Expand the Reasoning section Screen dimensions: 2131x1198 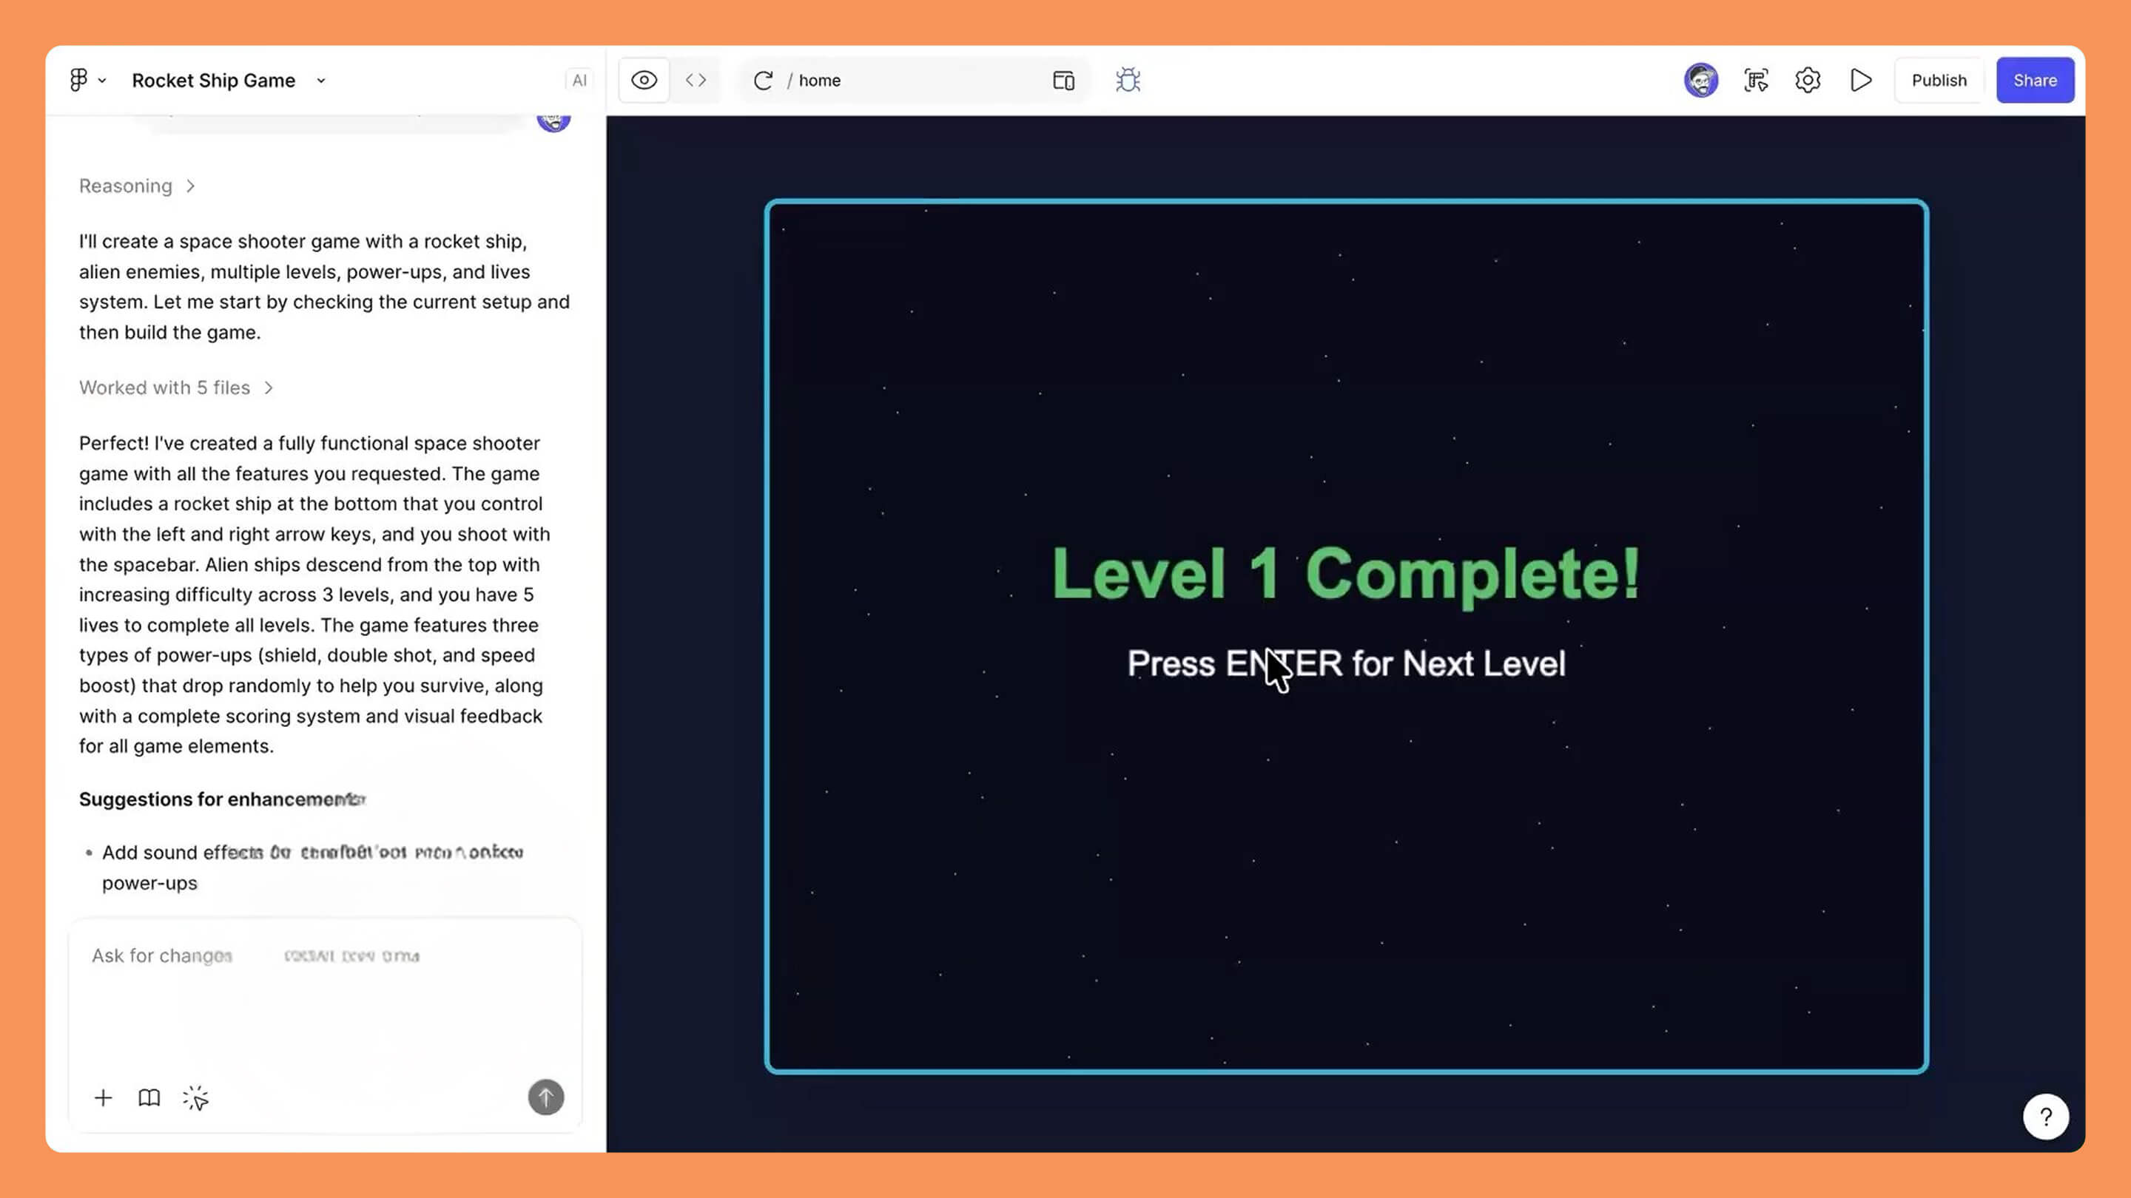[138, 186]
